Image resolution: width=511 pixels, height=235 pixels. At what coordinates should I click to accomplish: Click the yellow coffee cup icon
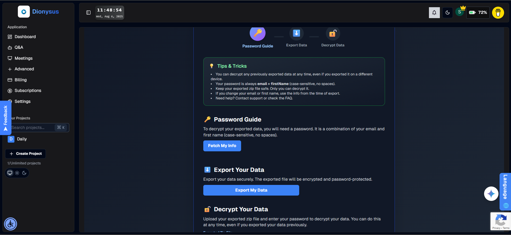(x=498, y=13)
